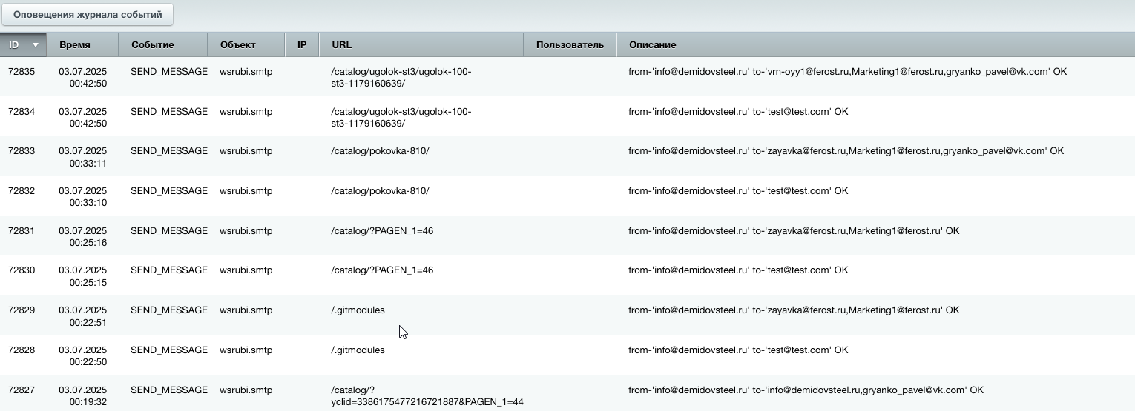The image size is (1135, 411).
Task: Select ID cell 72834
Action: click(x=22, y=112)
